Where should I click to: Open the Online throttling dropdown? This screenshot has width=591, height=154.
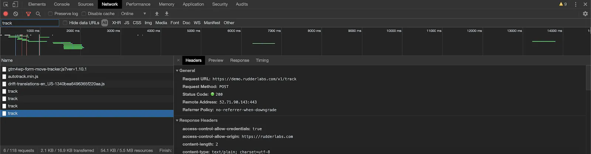pyautogui.click(x=134, y=14)
